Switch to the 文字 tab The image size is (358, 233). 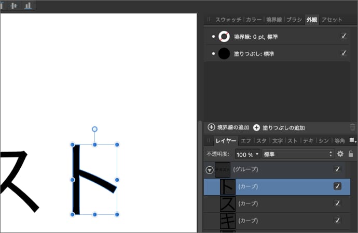pos(277,140)
